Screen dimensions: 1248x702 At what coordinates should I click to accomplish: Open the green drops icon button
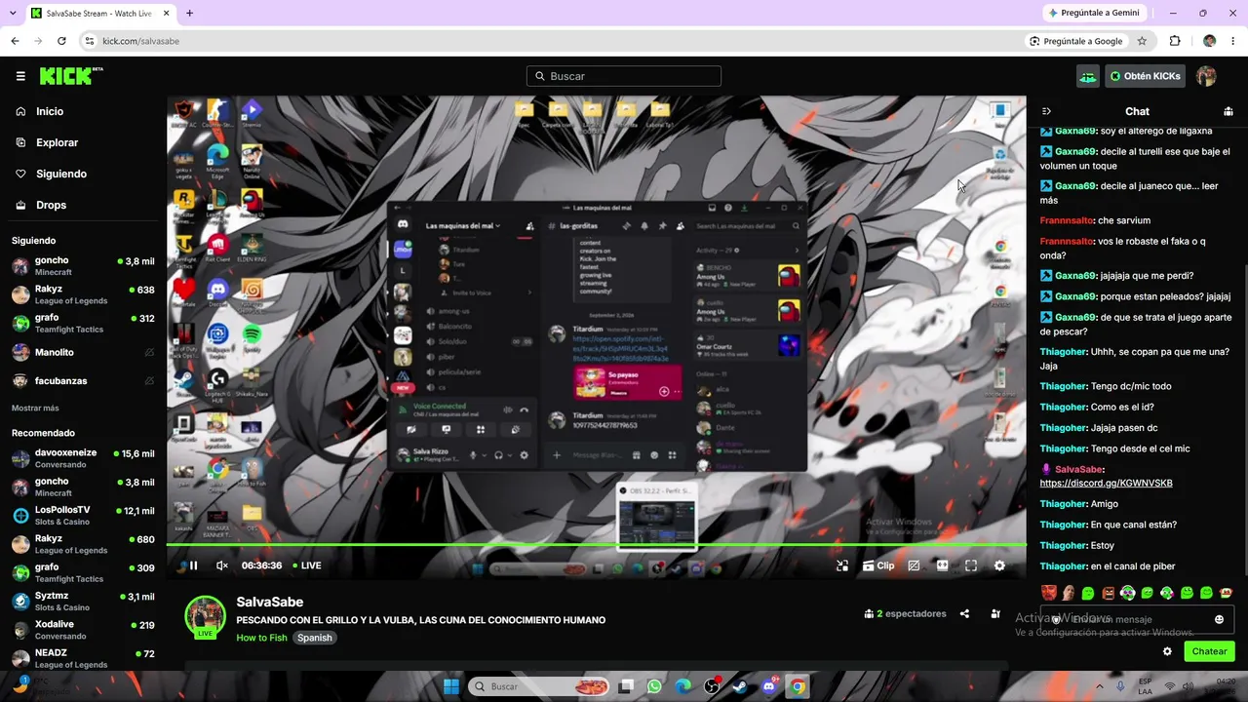point(1087,76)
